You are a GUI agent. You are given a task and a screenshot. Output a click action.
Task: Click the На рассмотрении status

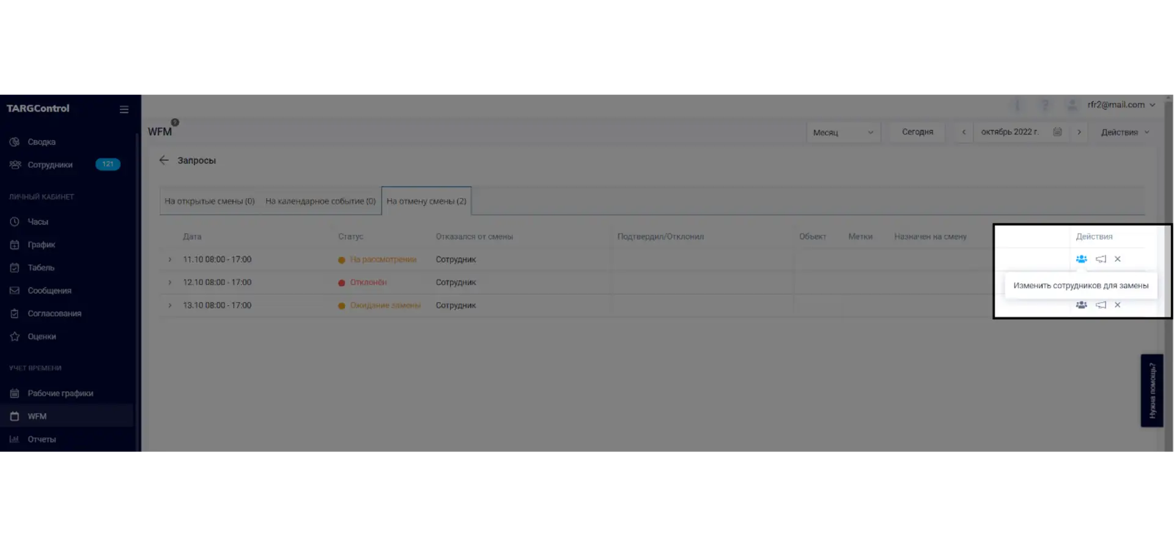tap(383, 259)
